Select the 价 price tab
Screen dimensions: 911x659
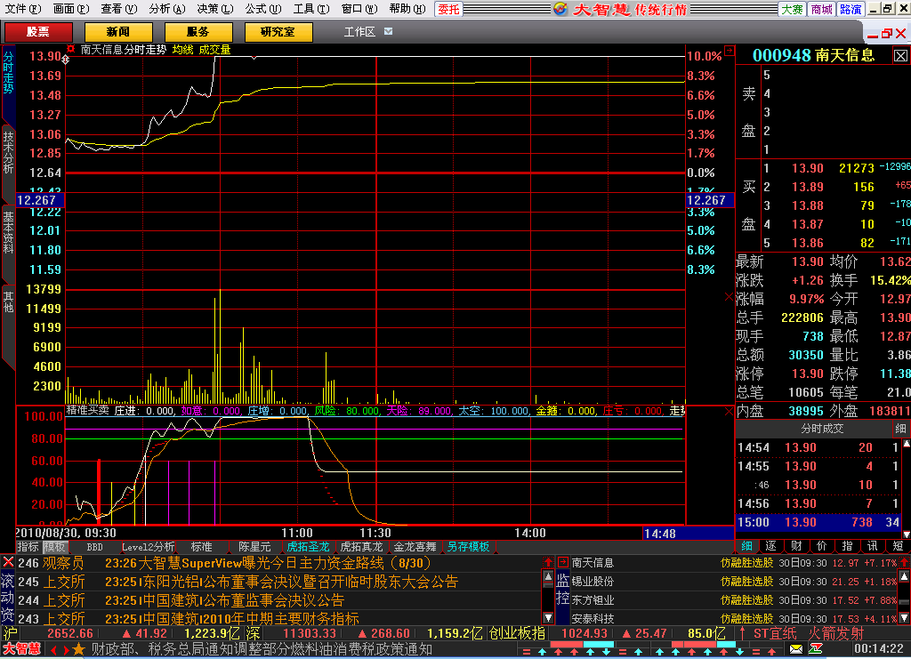click(x=821, y=546)
